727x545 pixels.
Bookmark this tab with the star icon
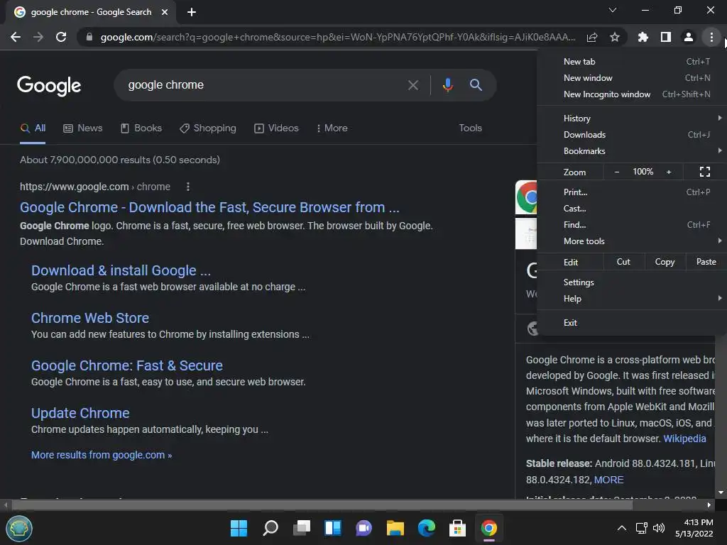615,37
